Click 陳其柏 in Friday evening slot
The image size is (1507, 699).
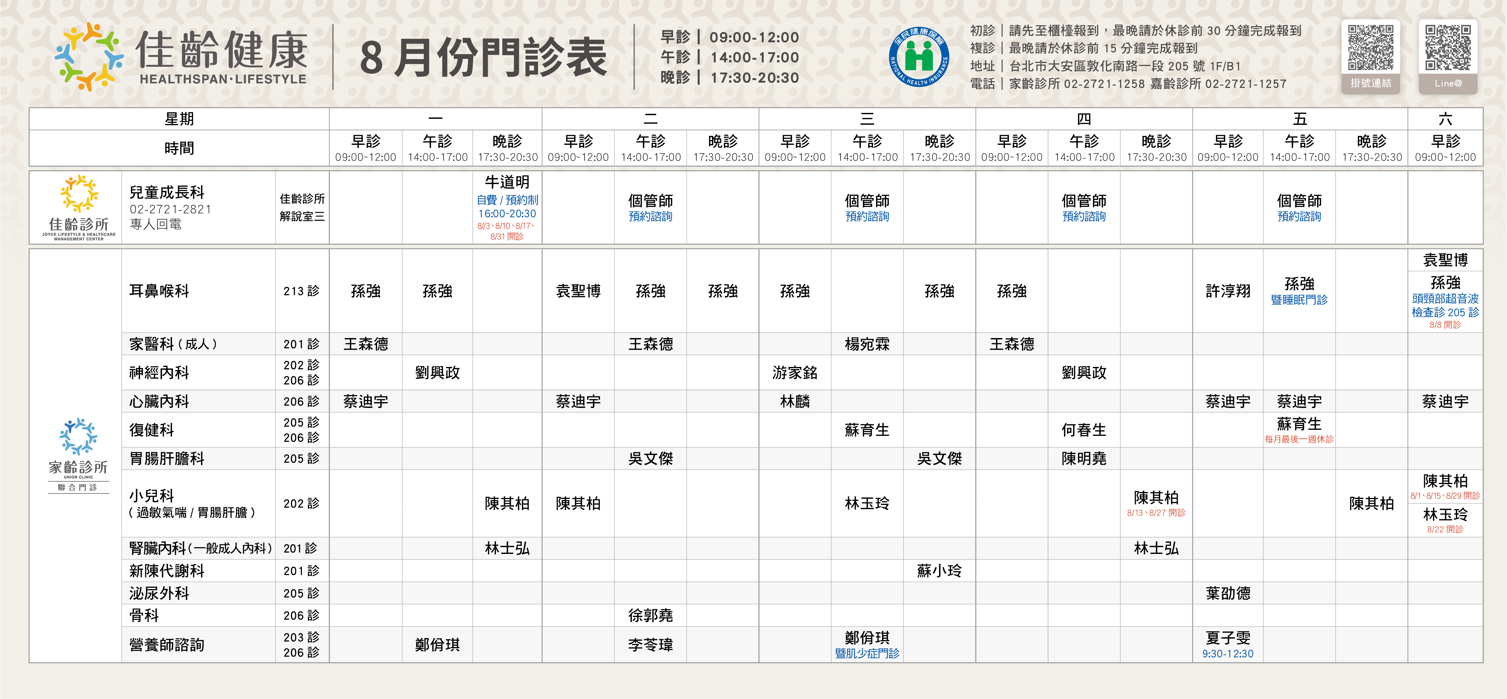point(1372,503)
